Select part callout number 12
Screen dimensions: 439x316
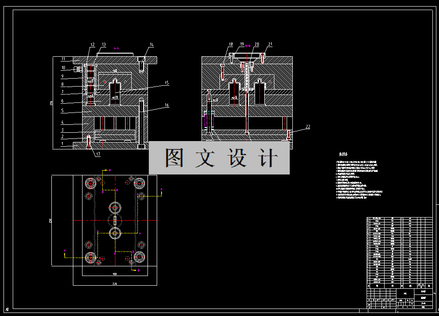click(92, 44)
